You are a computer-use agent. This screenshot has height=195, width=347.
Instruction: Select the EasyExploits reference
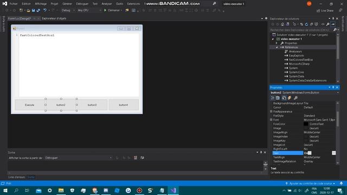pyautogui.click(x=296, y=56)
